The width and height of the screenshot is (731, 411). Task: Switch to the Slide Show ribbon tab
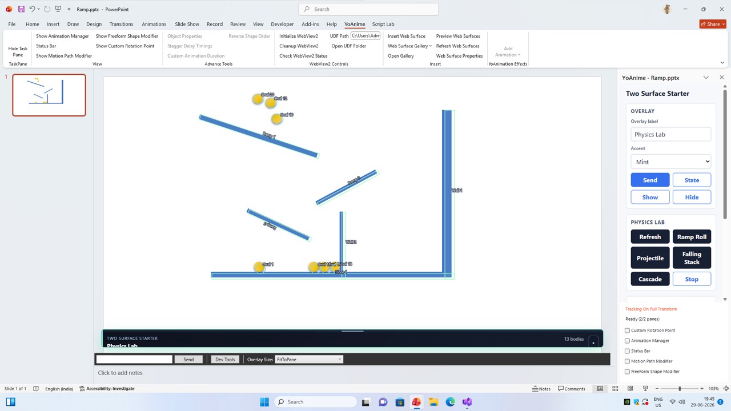[x=187, y=24]
